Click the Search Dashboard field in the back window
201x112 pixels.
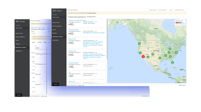pyautogui.click(x=36, y=21)
